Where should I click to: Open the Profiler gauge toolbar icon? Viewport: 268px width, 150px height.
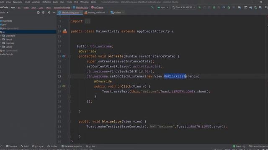tap(224, 7)
